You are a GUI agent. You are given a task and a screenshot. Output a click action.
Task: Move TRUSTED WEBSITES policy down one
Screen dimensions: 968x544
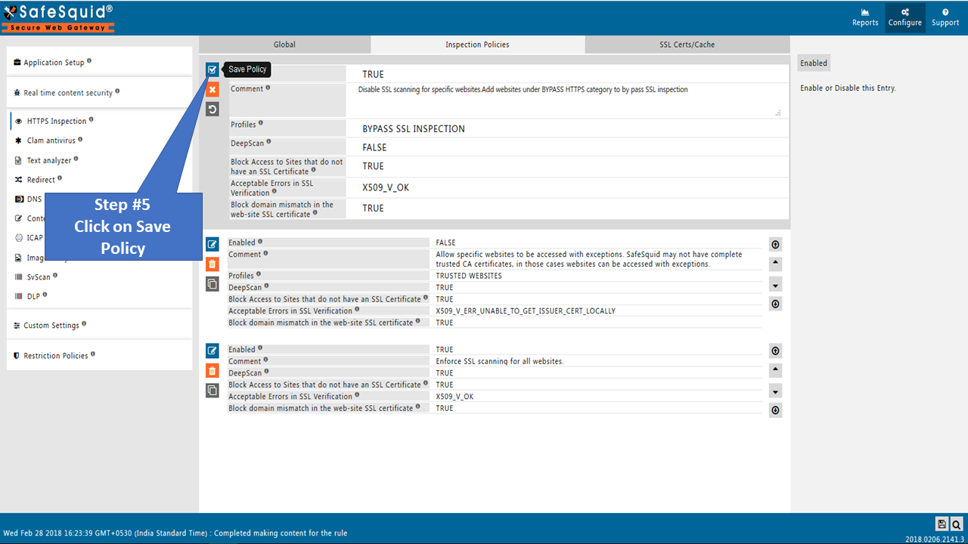(x=775, y=284)
